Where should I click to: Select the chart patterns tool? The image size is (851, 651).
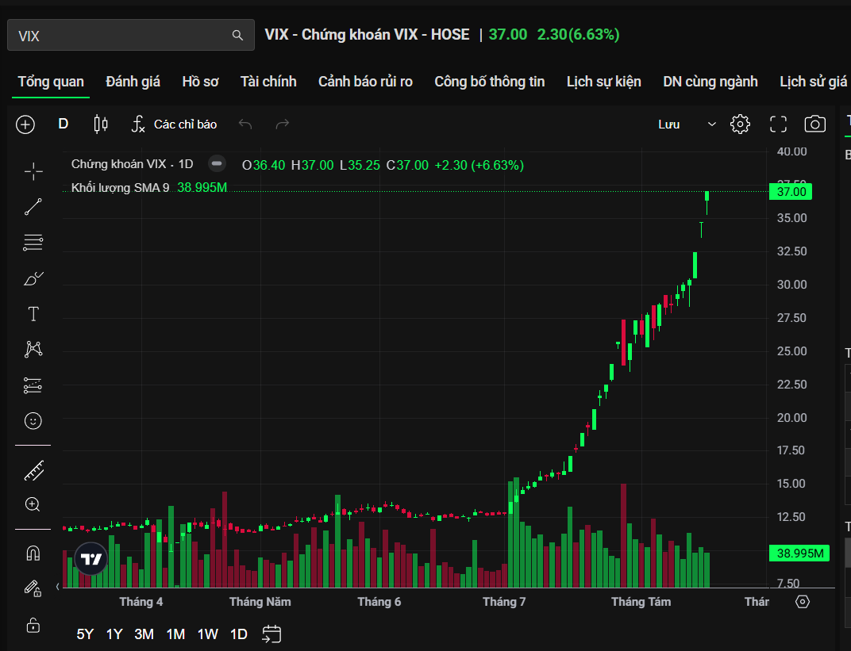click(x=33, y=349)
